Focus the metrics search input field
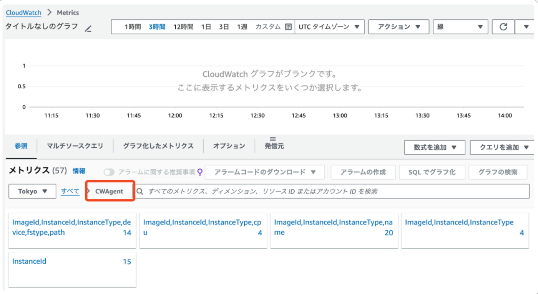538x294 pixels. (332, 191)
